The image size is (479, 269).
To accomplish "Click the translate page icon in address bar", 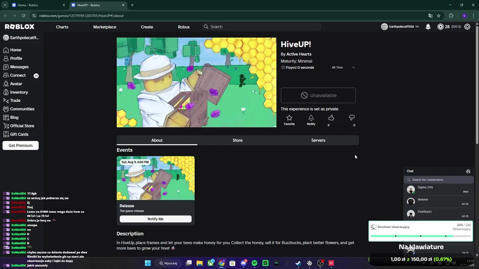I will [430, 16].
